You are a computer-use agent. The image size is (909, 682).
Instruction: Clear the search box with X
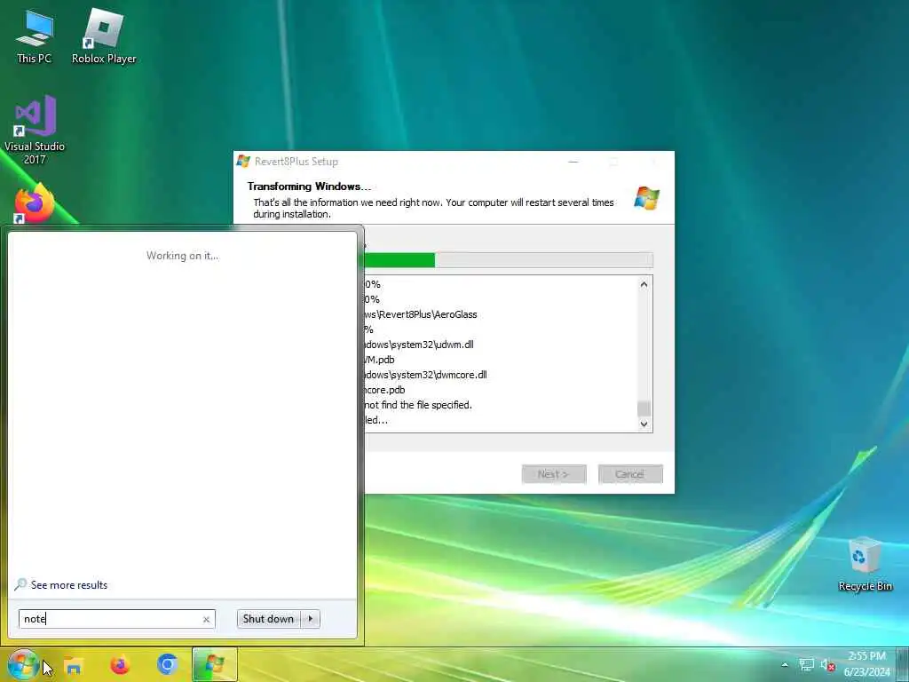pos(206,619)
